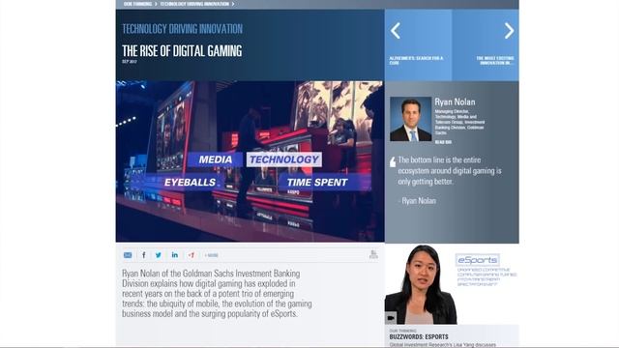Click 'Read Bio' under Ryan Nolan

pyautogui.click(x=443, y=142)
